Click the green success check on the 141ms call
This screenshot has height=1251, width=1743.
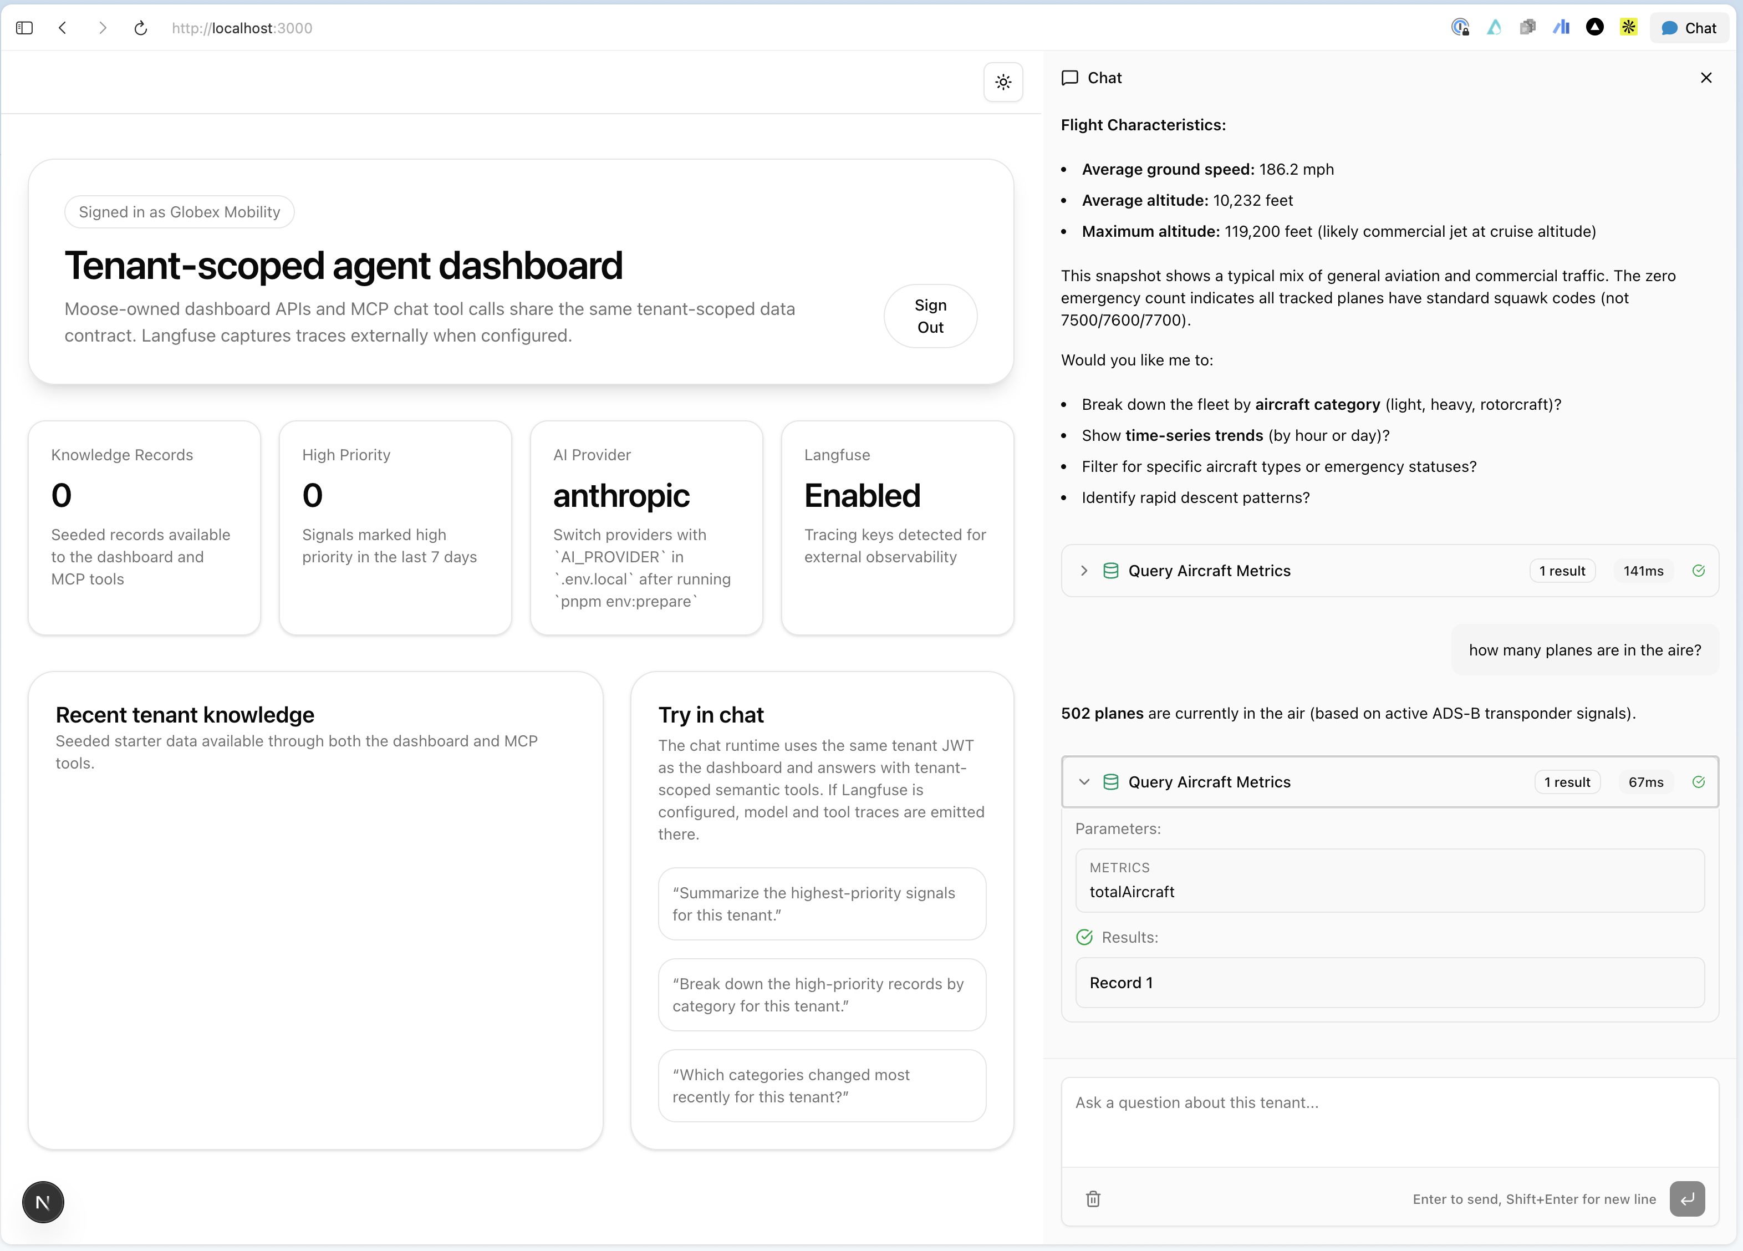click(x=1699, y=571)
